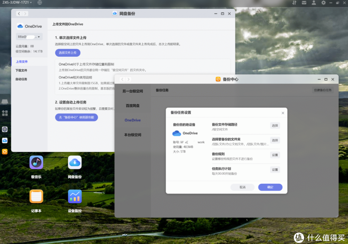Click the globe icon in the top bar
The height and width of the screenshot is (244, 348).
click(x=40, y=2)
